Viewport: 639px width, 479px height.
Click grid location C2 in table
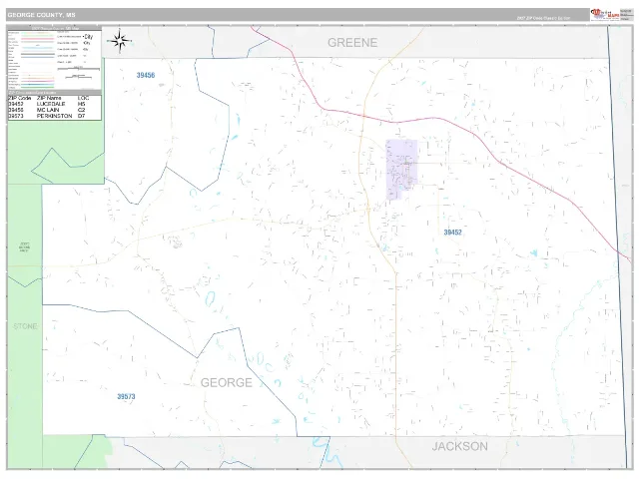click(x=81, y=110)
